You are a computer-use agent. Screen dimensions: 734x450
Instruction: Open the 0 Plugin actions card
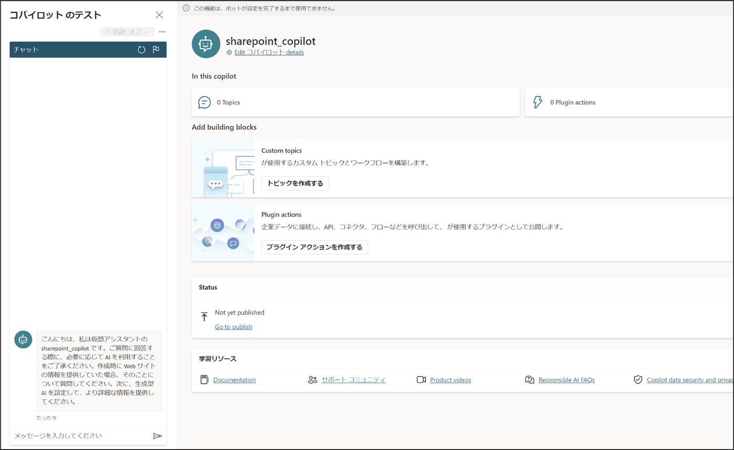629,102
